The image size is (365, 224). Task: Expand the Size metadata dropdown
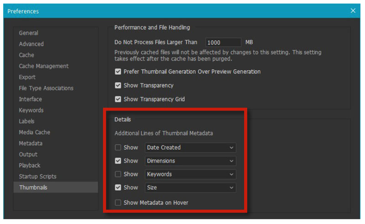click(190, 188)
